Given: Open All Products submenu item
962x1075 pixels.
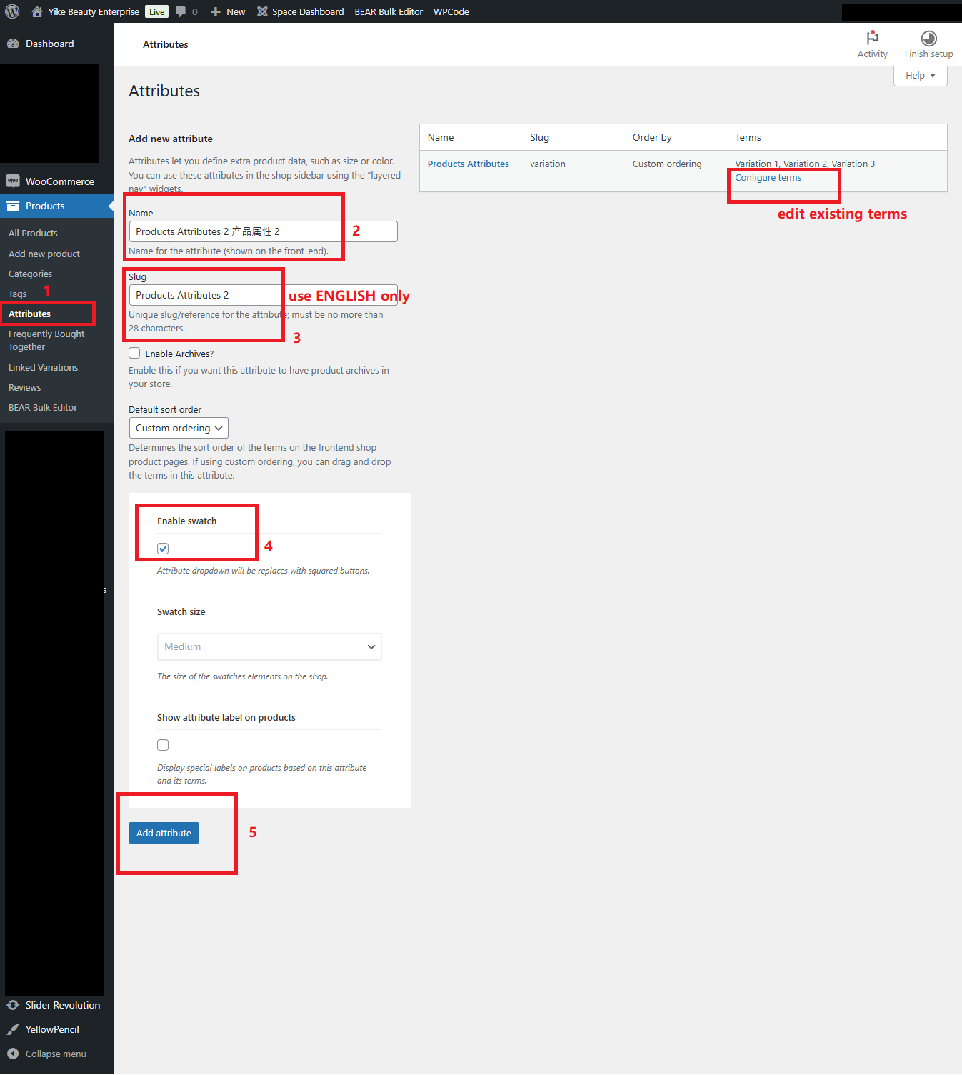Looking at the screenshot, I should 33,233.
